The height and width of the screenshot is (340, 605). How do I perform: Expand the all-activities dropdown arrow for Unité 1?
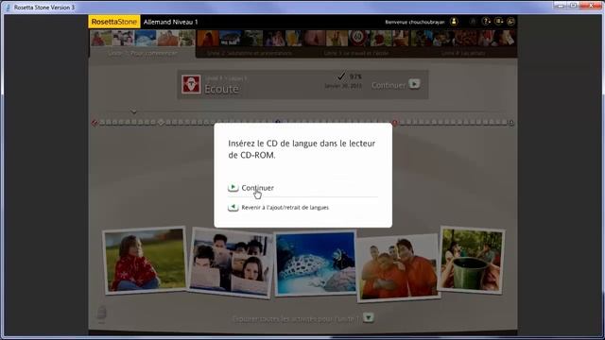[369, 317]
